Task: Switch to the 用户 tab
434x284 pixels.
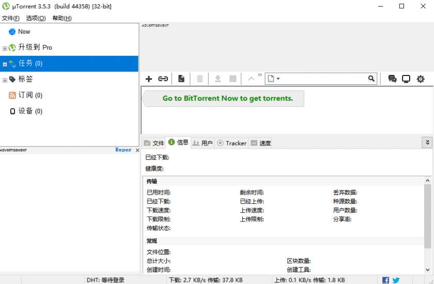Action: click(203, 143)
